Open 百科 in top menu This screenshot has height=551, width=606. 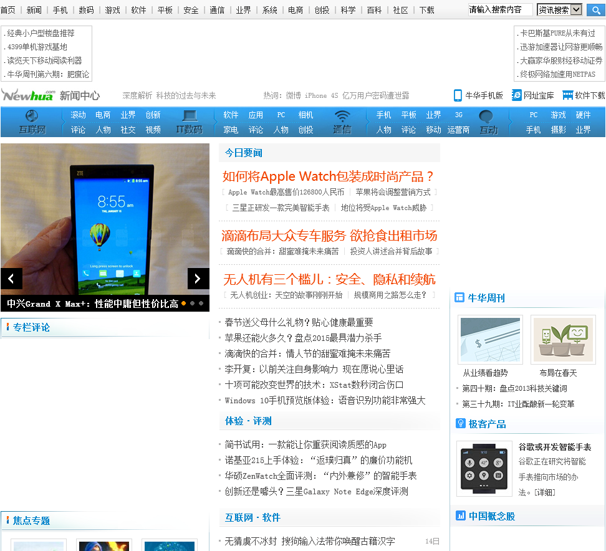tap(374, 10)
